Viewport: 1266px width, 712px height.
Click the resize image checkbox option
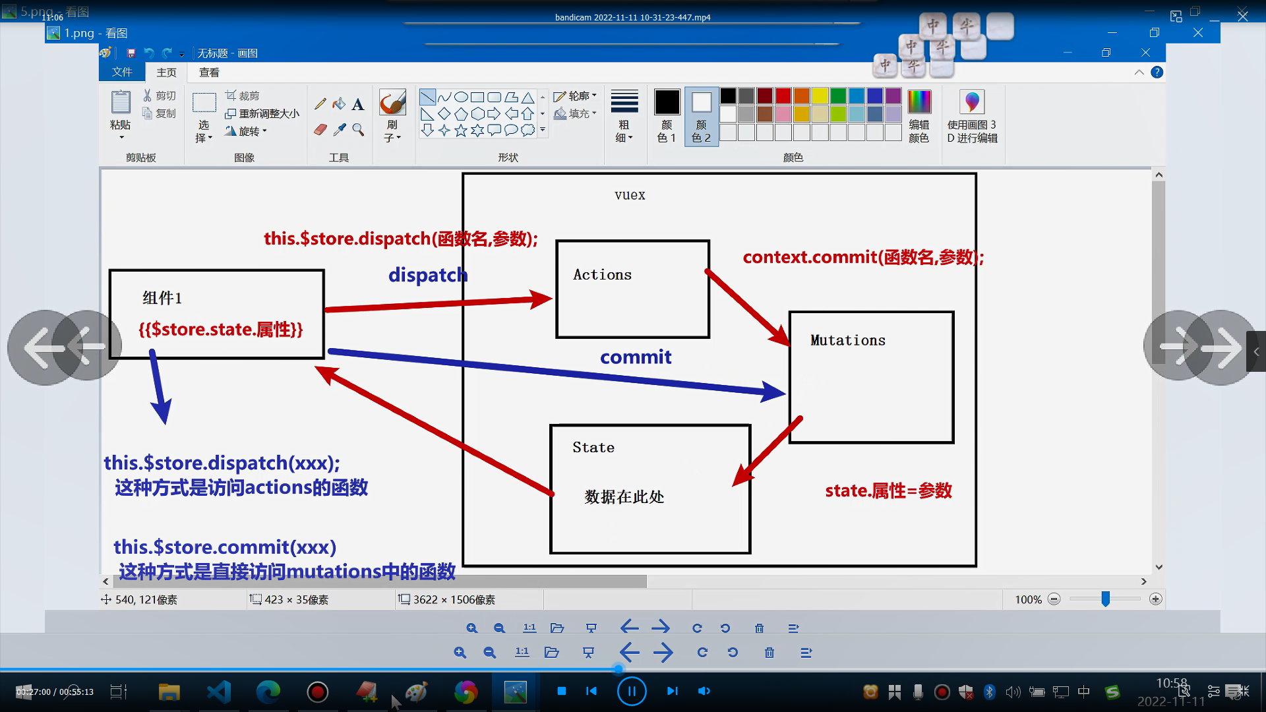(261, 113)
